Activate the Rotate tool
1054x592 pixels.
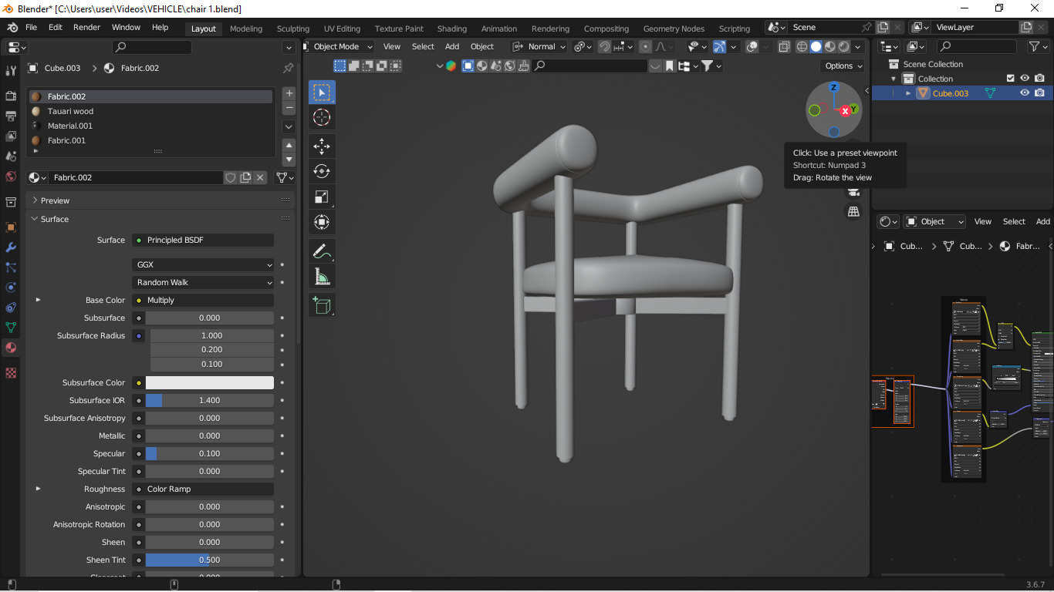click(322, 171)
